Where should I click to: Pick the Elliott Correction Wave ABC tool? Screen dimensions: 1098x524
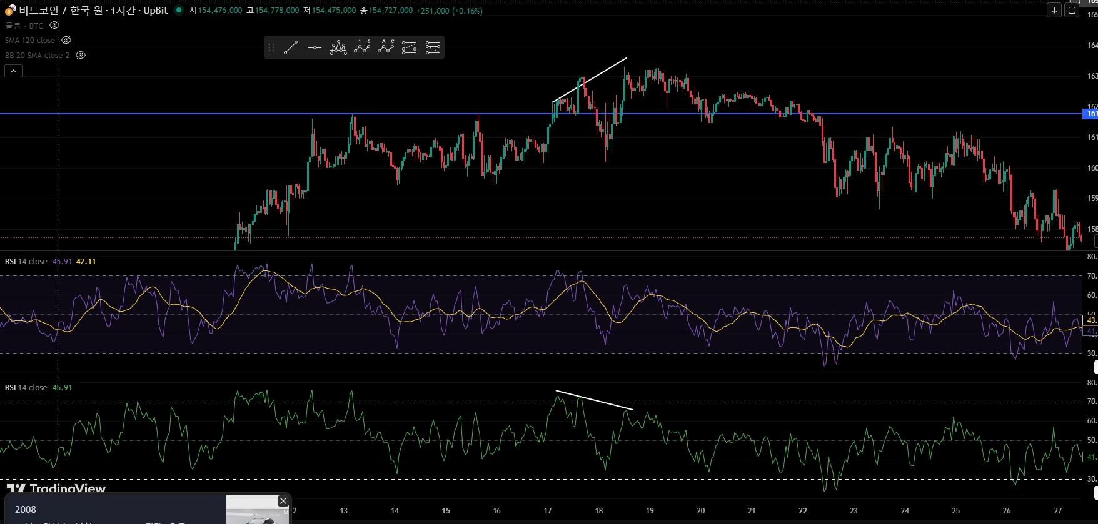(x=386, y=47)
